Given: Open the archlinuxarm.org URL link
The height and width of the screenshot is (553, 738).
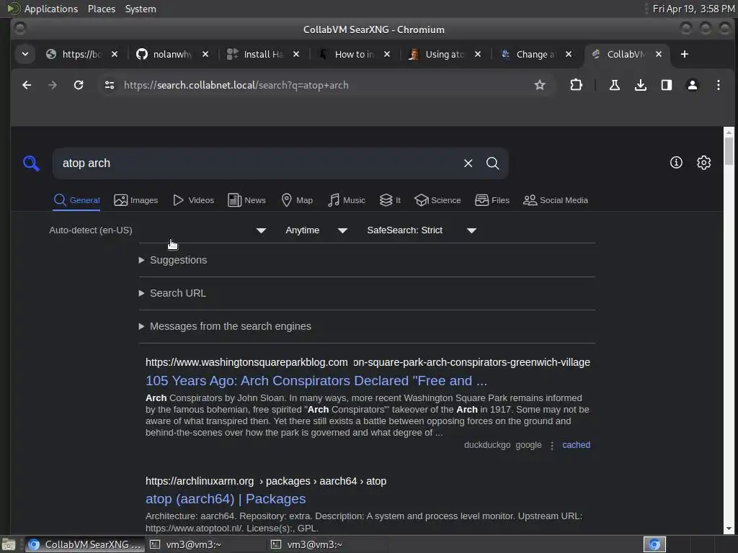Looking at the screenshot, I should tap(266, 481).
